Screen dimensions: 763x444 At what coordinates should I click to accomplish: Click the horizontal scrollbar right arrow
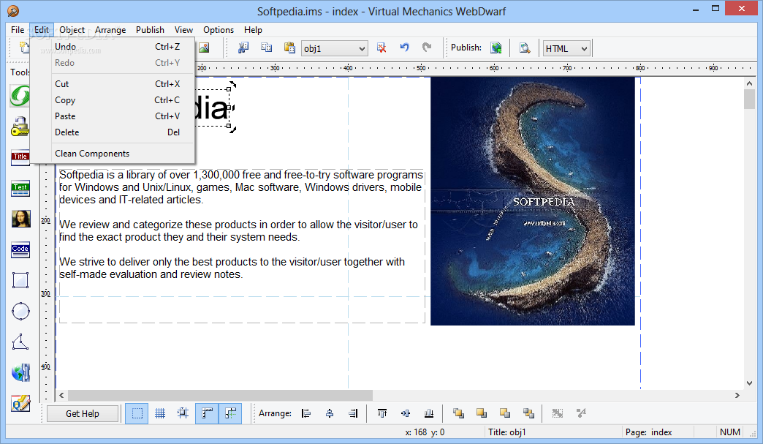click(737, 395)
